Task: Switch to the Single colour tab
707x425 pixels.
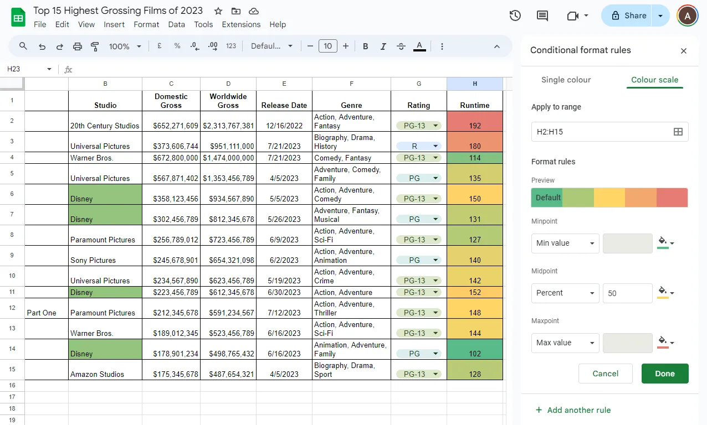Action: coord(566,80)
